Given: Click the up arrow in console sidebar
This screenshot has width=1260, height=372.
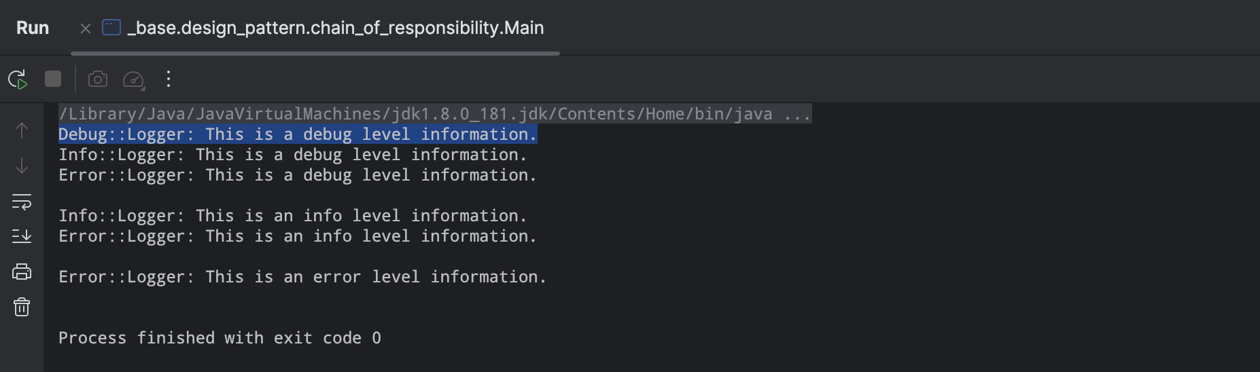Looking at the screenshot, I should tap(22, 130).
